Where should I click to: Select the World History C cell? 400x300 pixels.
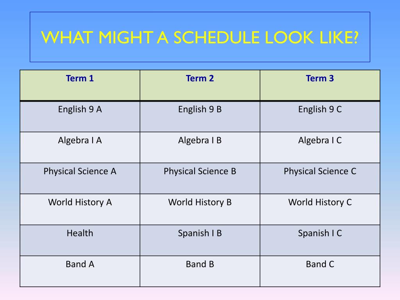(x=320, y=209)
